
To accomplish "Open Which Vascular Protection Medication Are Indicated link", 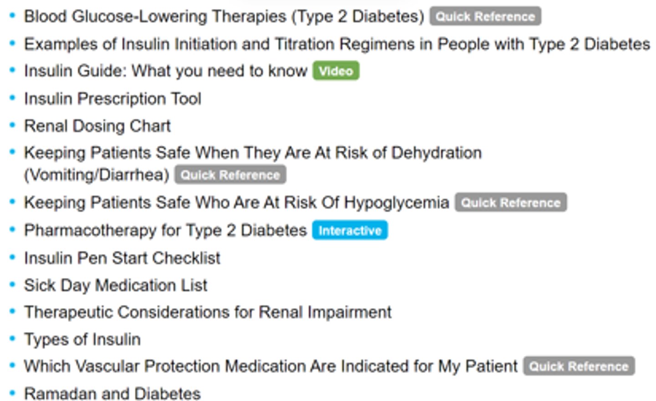I will pos(271,366).
